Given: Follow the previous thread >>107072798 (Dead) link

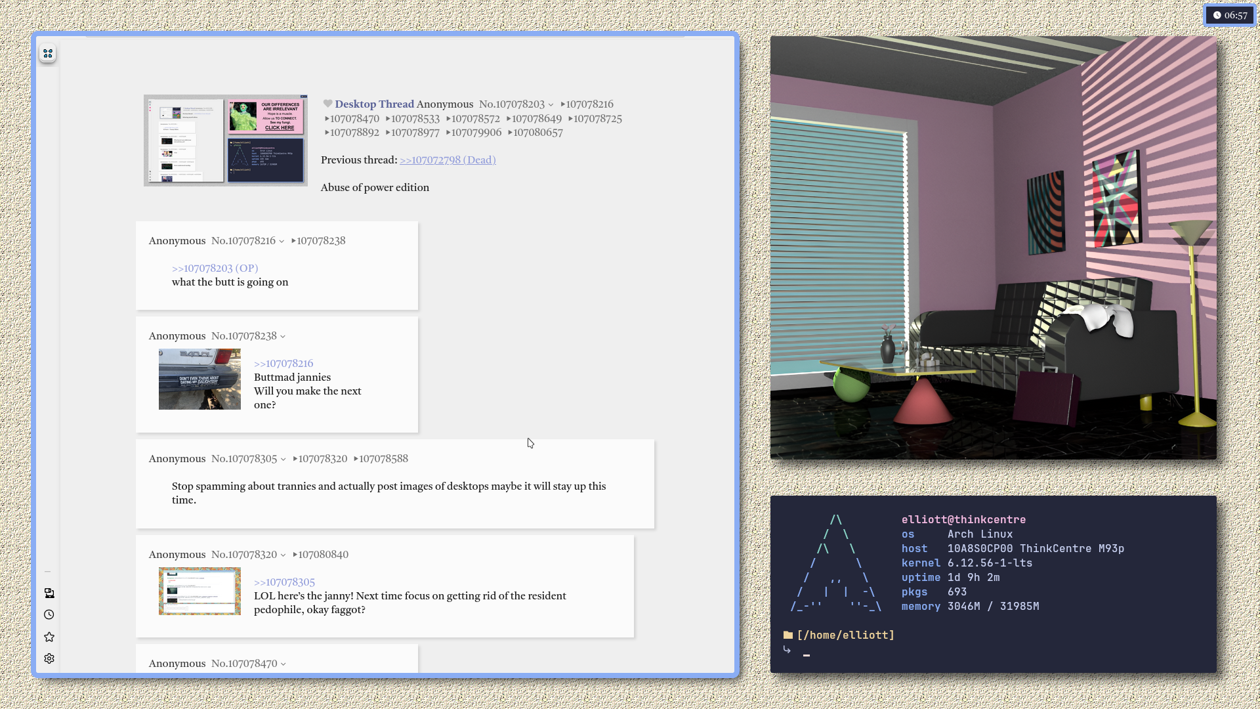Looking at the screenshot, I should [448, 160].
